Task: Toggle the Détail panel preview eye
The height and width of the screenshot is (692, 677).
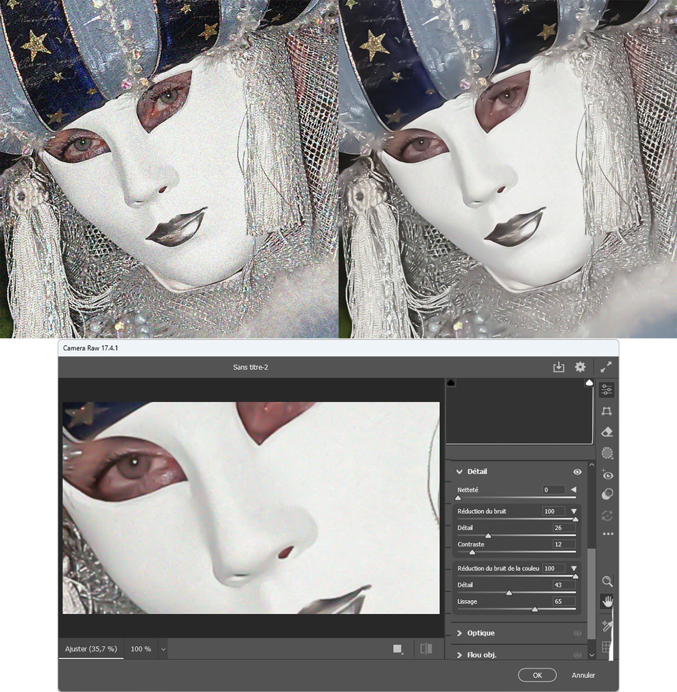Action: 577,471
